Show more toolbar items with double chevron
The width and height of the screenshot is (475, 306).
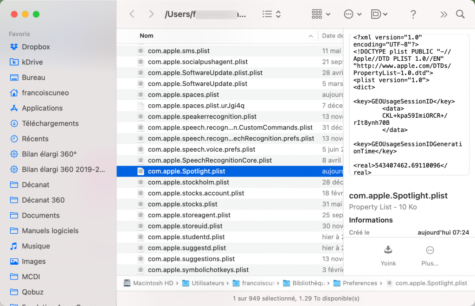(443, 14)
